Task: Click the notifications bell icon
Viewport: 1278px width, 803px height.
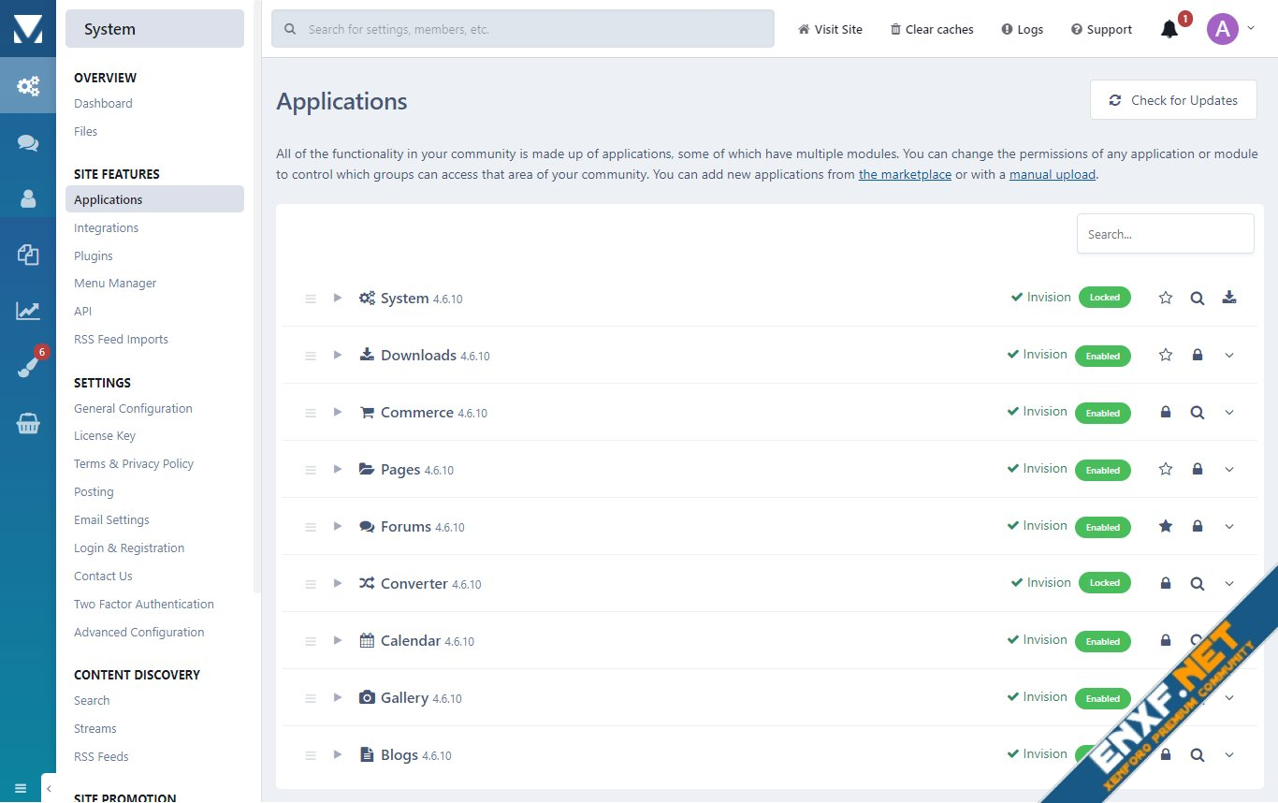Action: 1169,29
